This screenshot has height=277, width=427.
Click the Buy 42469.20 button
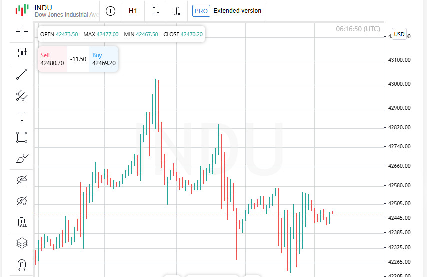(104, 59)
